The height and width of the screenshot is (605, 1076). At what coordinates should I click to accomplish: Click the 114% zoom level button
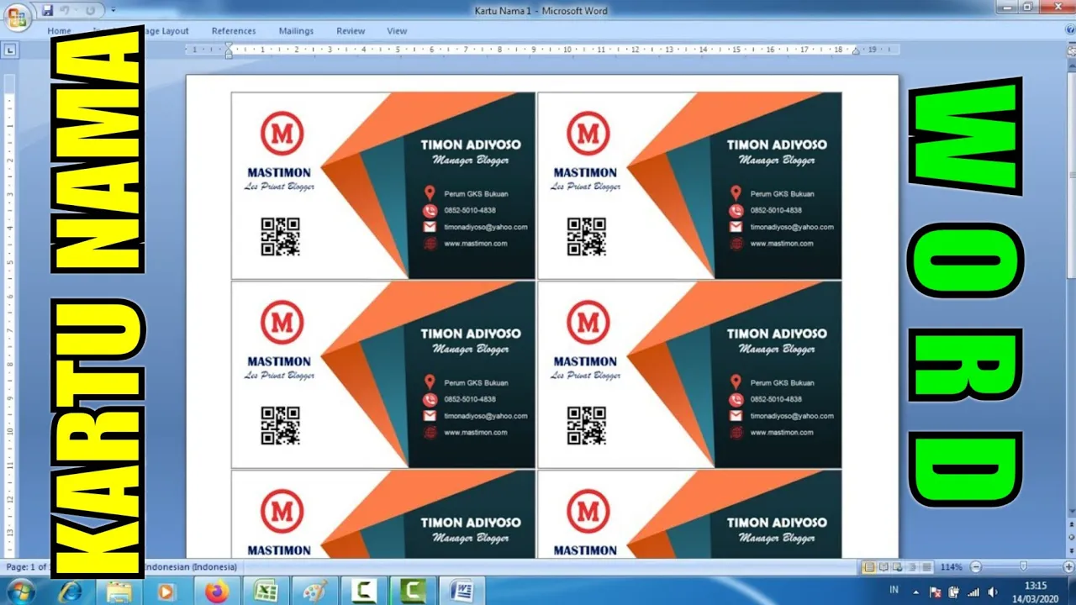pyautogui.click(x=951, y=567)
